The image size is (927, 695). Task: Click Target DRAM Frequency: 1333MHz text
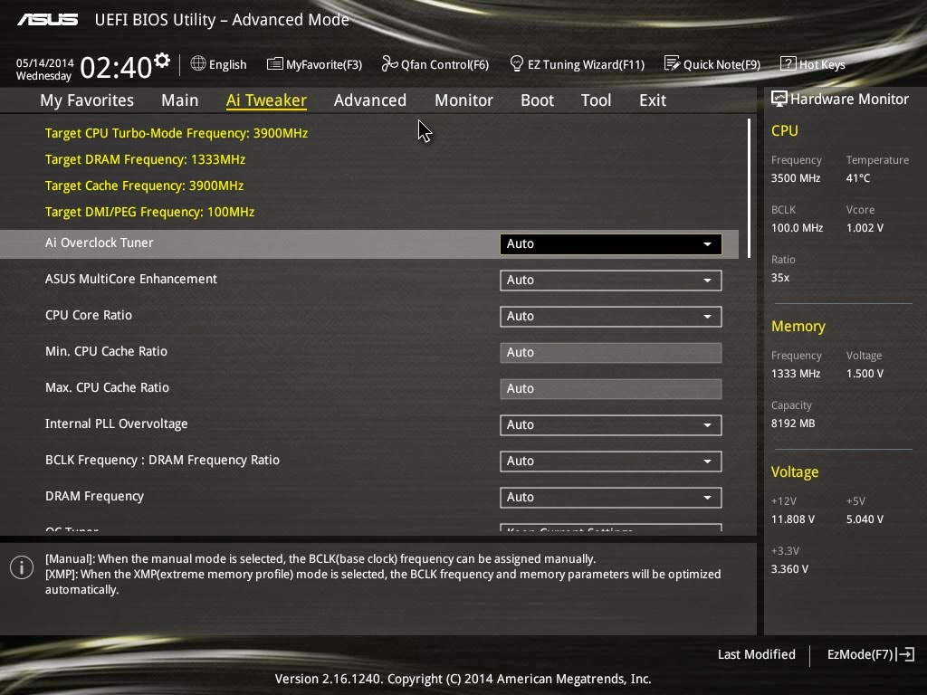click(145, 159)
